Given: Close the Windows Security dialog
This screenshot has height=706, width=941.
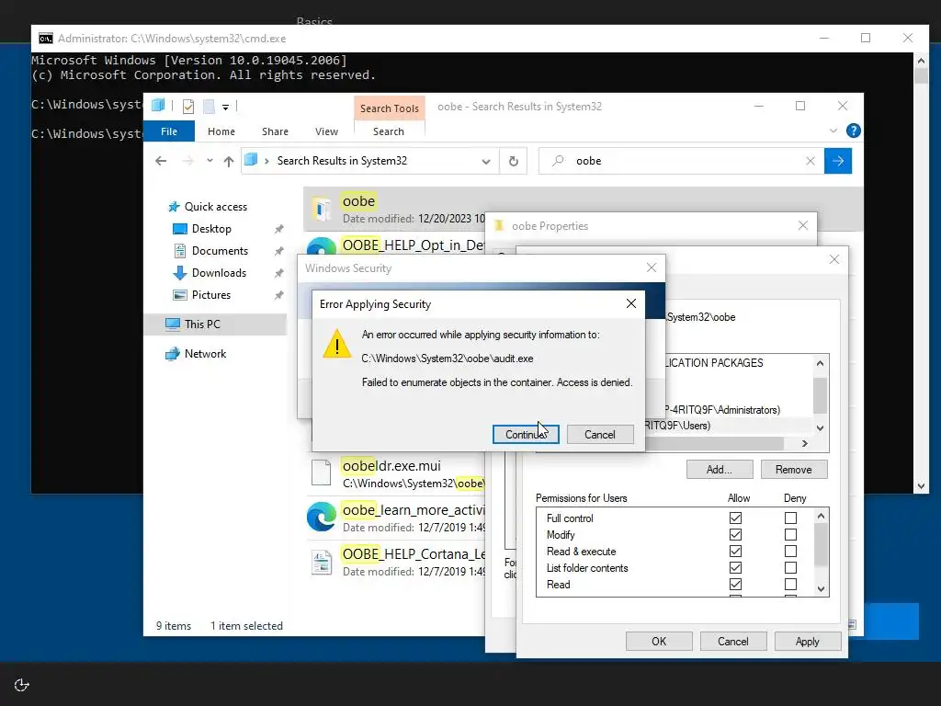Looking at the screenshot, I should [652, 268].
